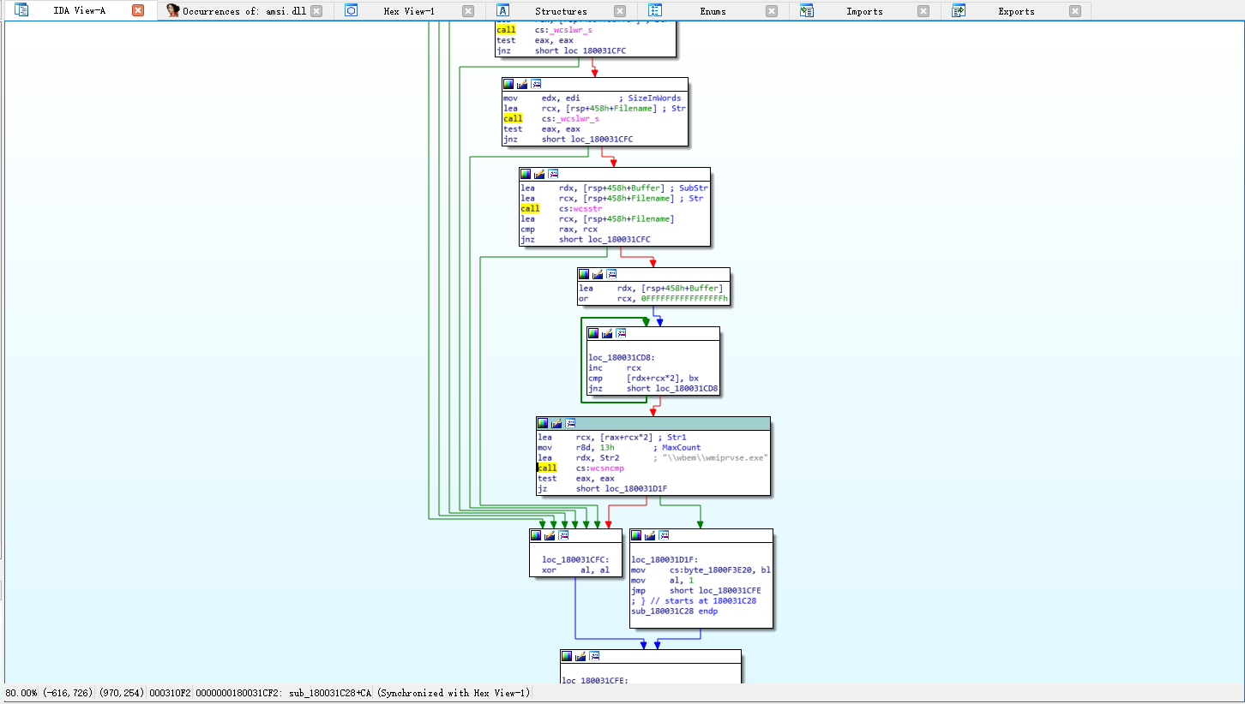Click 'cmp rax, rcx' instruction

coord(559,229)
